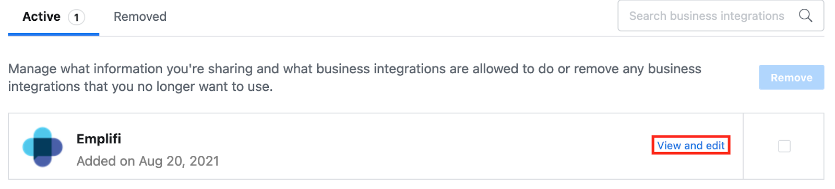This screenshot has height=189, width=835.
Task: Tick the checkbox for the Emplifi integration
Action: (x=784, y=146)
